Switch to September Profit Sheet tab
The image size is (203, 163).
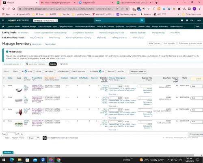pos(134,3)
